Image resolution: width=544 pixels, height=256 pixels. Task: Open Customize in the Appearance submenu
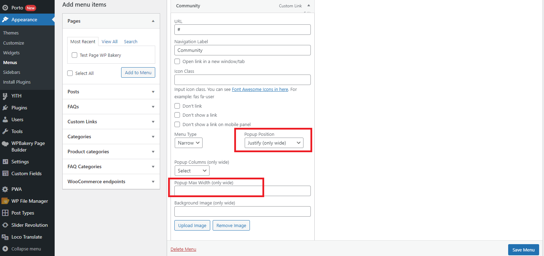(x=14, y=43)
